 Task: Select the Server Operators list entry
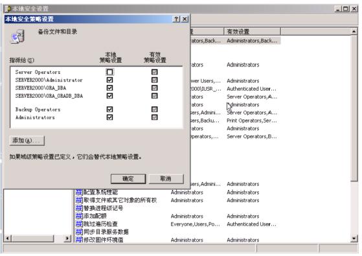click(x=38, y=72)
